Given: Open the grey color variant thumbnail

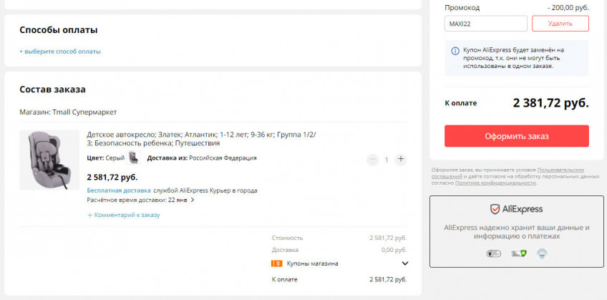Looking at the screenshot, I should click(x=133, y=158).
